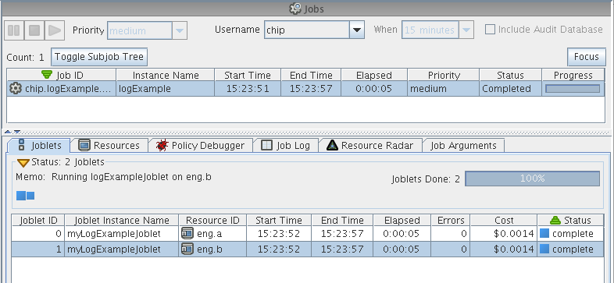
Task: Click Priority column header in jobs table
Action: [443, 75]
